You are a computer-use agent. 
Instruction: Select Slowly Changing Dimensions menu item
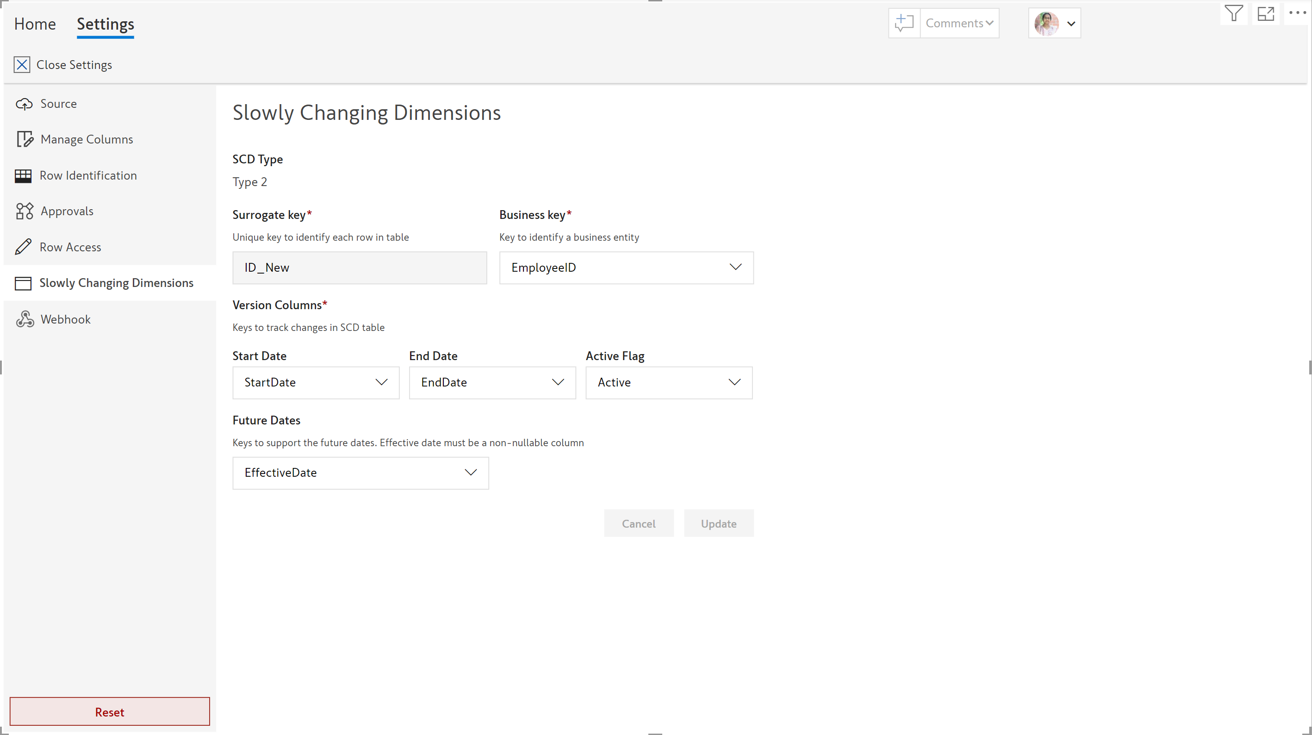116,283
